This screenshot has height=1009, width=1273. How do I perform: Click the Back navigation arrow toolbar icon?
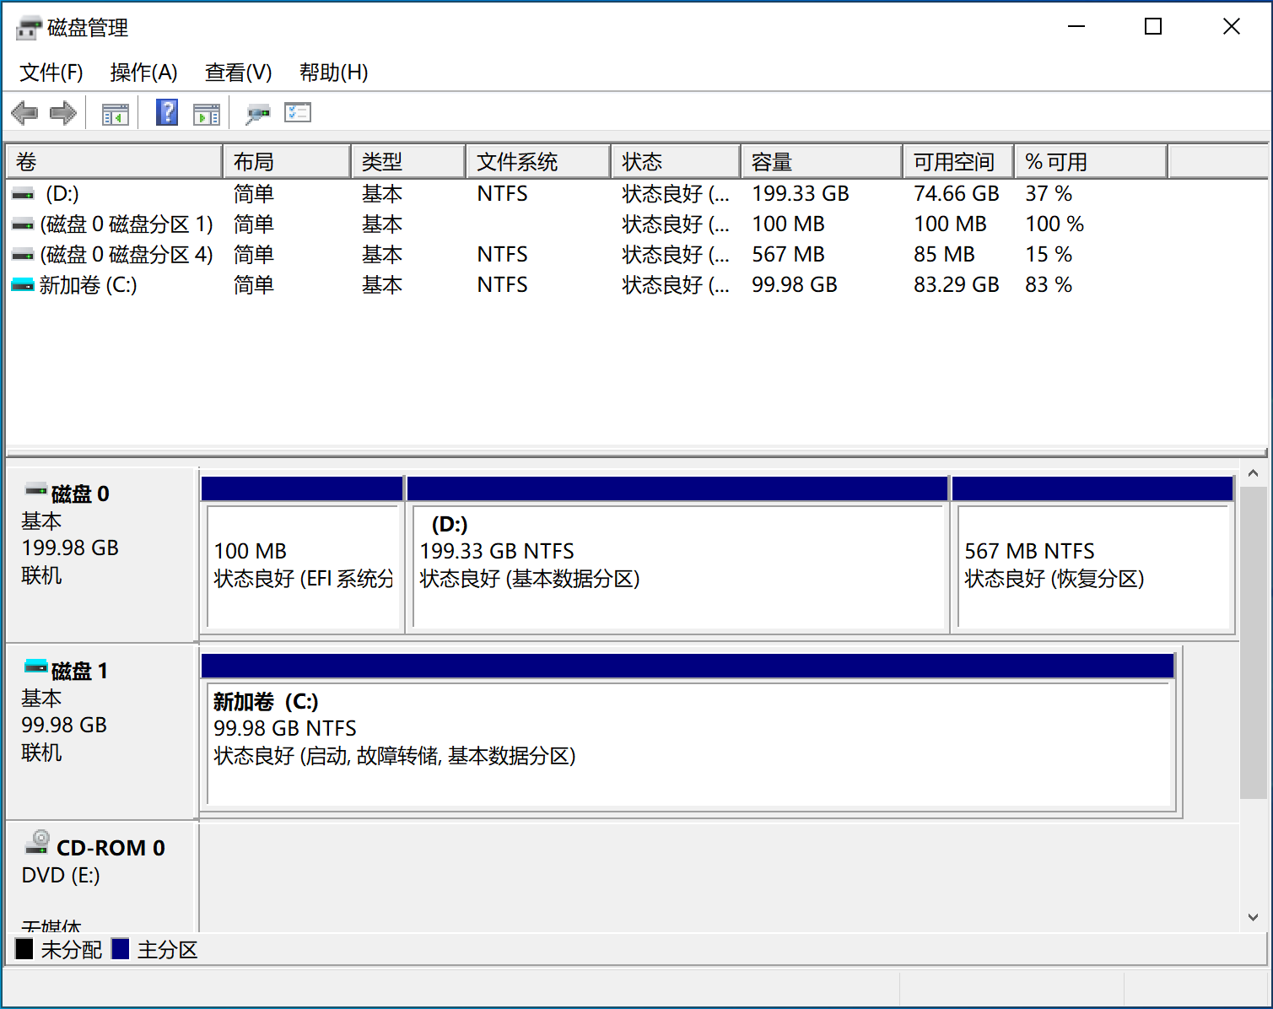[24, 112]
